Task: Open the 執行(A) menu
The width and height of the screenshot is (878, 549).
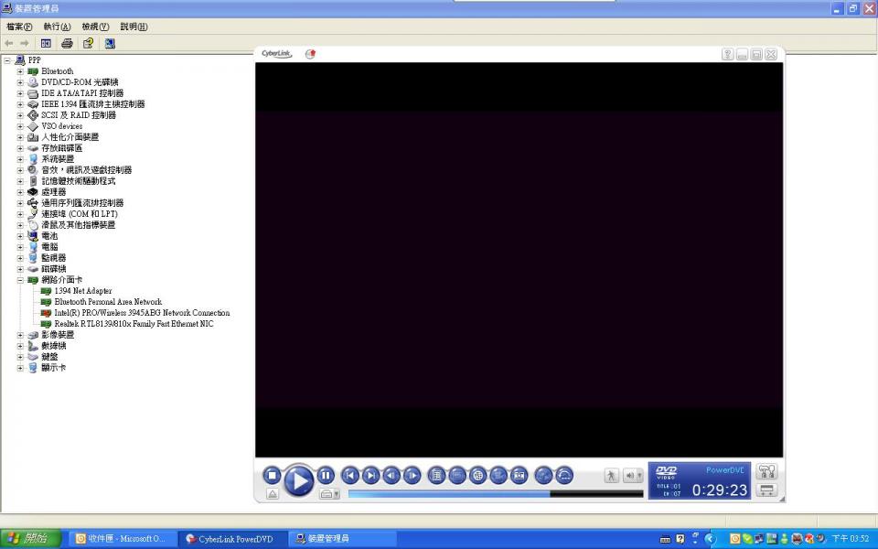Action: point(57,27)
